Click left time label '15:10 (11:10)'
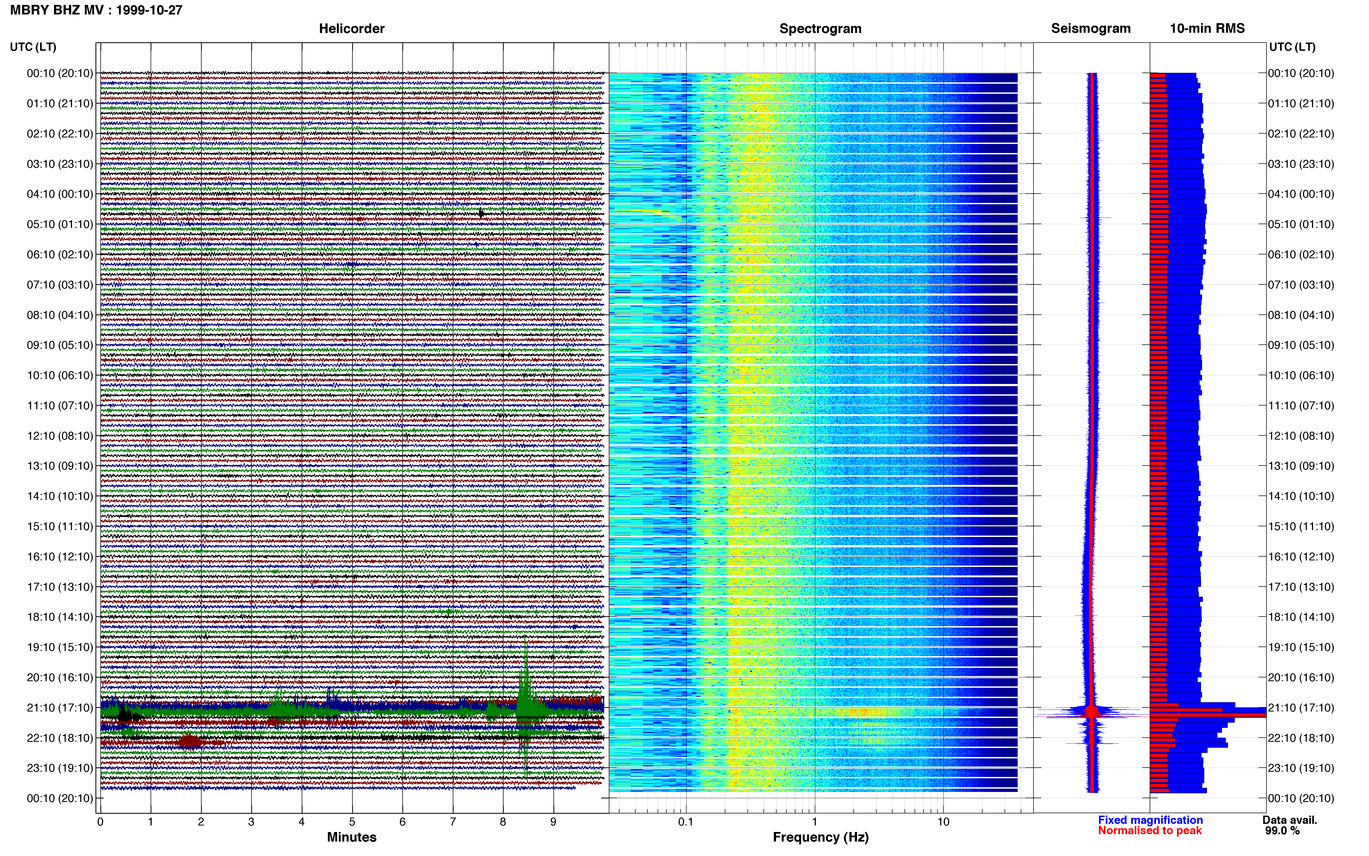This screenshot has width=1369, height=856. click(60, 527)
